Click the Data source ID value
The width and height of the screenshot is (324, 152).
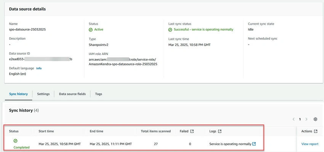point(41,59)
